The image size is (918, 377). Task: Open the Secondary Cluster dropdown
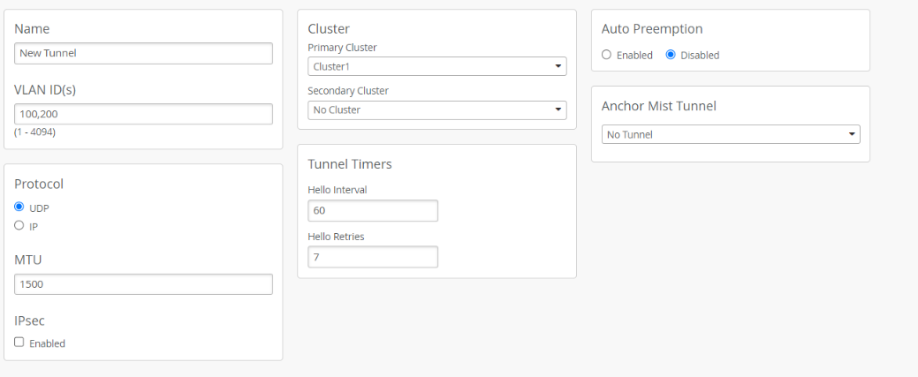click(436, 110)
